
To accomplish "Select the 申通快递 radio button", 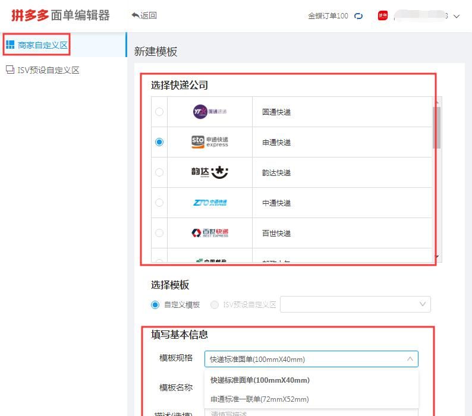I will click(159, 142).
